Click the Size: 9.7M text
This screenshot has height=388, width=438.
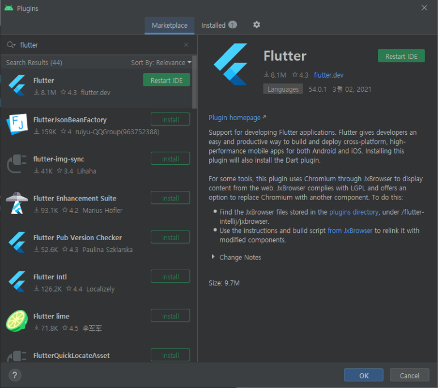tap(224, 283)
